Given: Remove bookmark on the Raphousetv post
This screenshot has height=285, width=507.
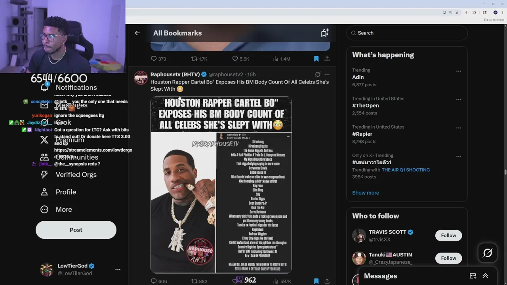Looking at the screenshot, I should pos(316,281).
